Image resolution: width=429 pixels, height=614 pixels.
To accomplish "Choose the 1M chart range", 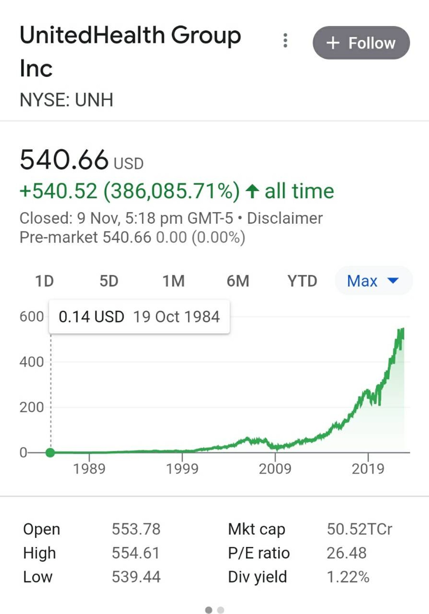I will coord(173,281).
